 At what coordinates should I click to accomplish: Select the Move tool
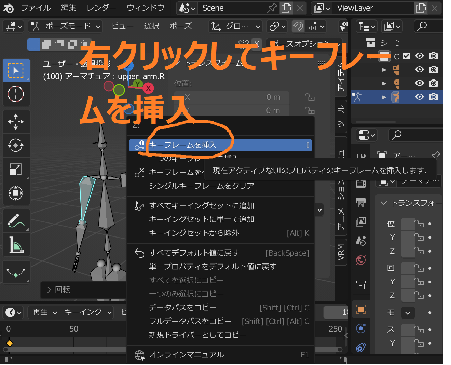pyautogui.click(x=16, y=122)
